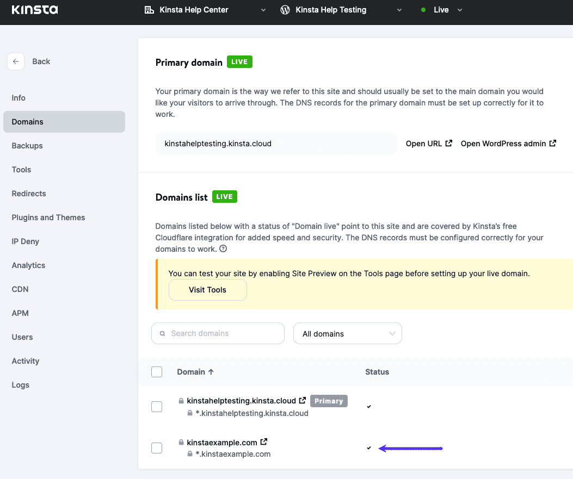Screen dimensions: 573x479
Task: Click the Visit Tools button
Action: pos(207,290)
